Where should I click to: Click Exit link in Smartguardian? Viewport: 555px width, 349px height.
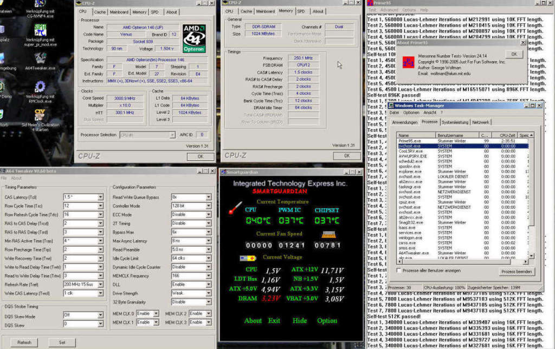pos(274,321)
